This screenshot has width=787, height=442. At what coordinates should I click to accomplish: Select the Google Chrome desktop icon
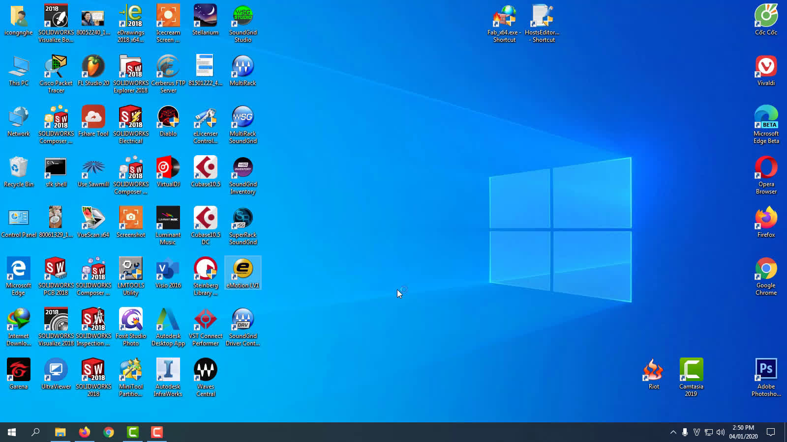[766, 276]
